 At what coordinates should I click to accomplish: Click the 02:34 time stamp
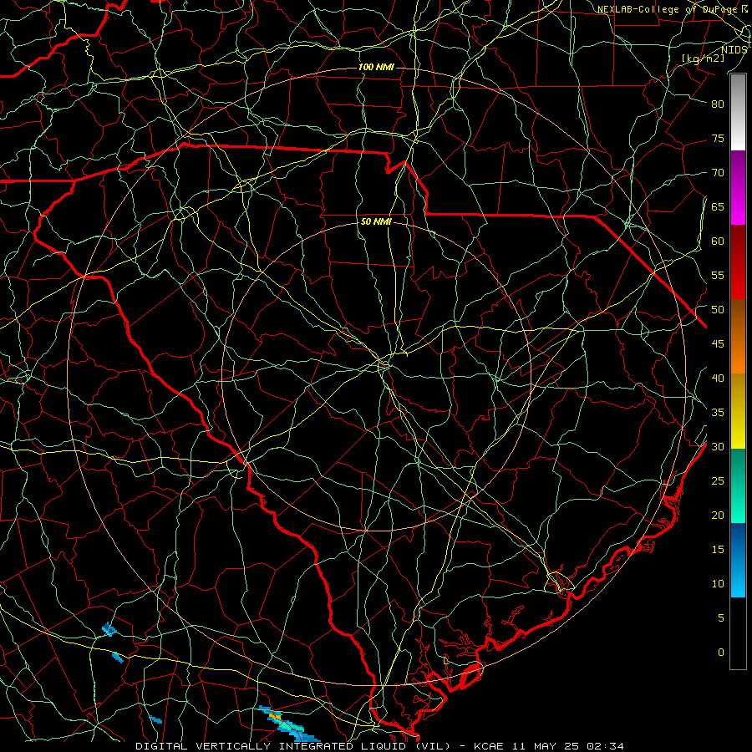click(x=607, y=746)
